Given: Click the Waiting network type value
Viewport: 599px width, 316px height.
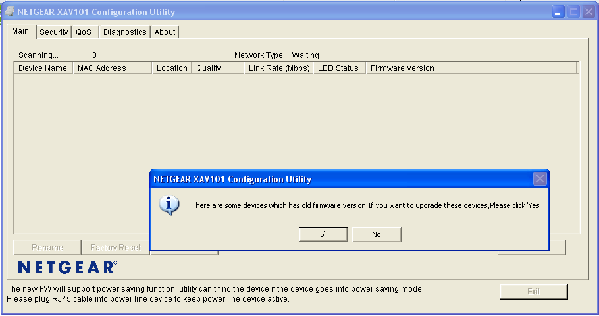Looking at the screenshot, I should point(305,55).
